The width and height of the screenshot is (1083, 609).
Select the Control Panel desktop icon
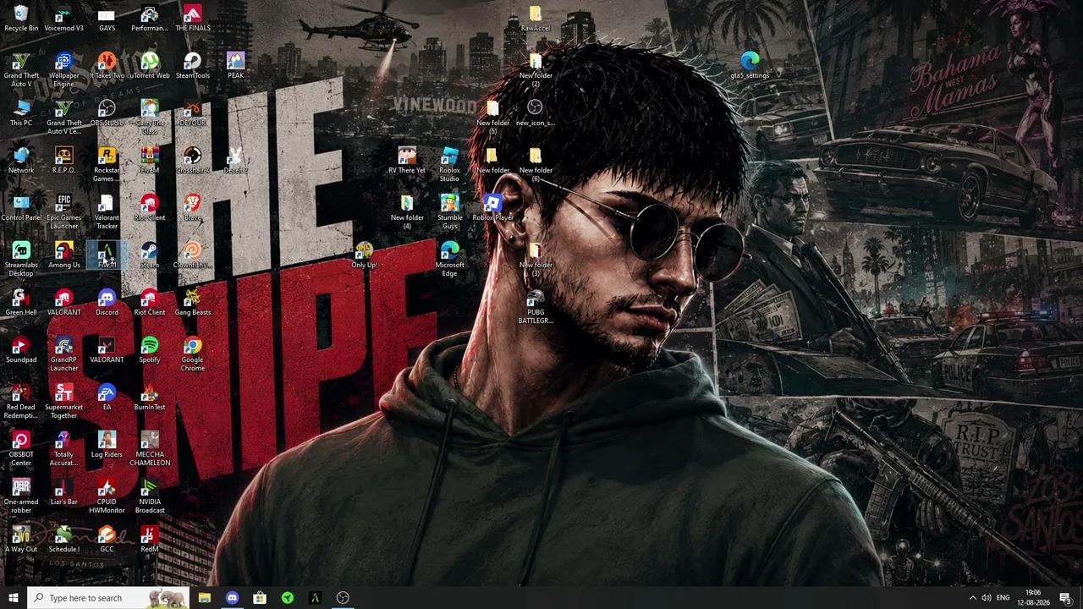click(21, 208)
